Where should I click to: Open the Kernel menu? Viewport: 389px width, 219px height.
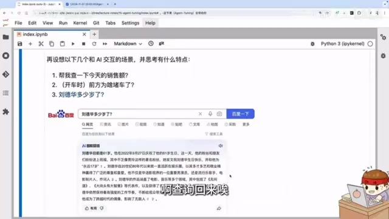pos(80,23)
